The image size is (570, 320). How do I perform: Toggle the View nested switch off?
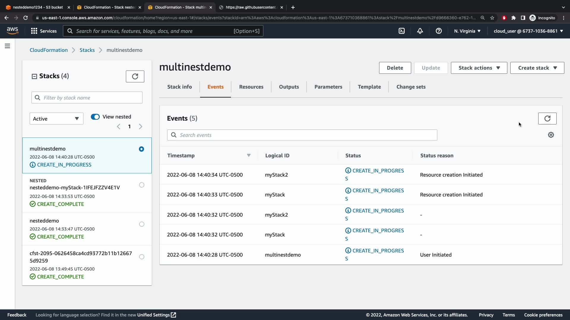pyautogui.click(x=95, y=117)
